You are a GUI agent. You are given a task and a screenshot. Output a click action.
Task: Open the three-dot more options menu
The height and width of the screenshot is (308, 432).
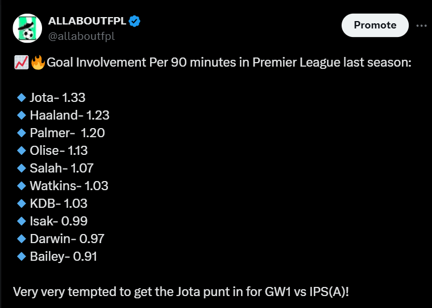click(x=421, y=26)
